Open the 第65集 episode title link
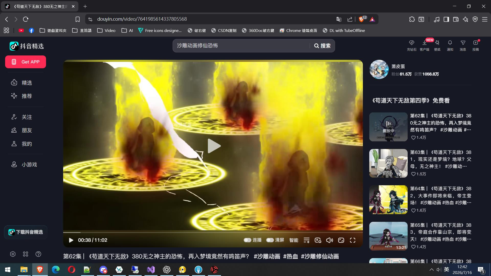The width and height of the screenshot is (491, 276). (441, 232)
